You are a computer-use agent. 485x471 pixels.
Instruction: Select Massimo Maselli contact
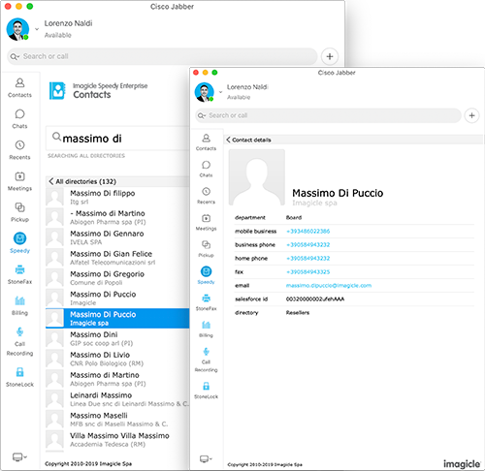[117, 420]
